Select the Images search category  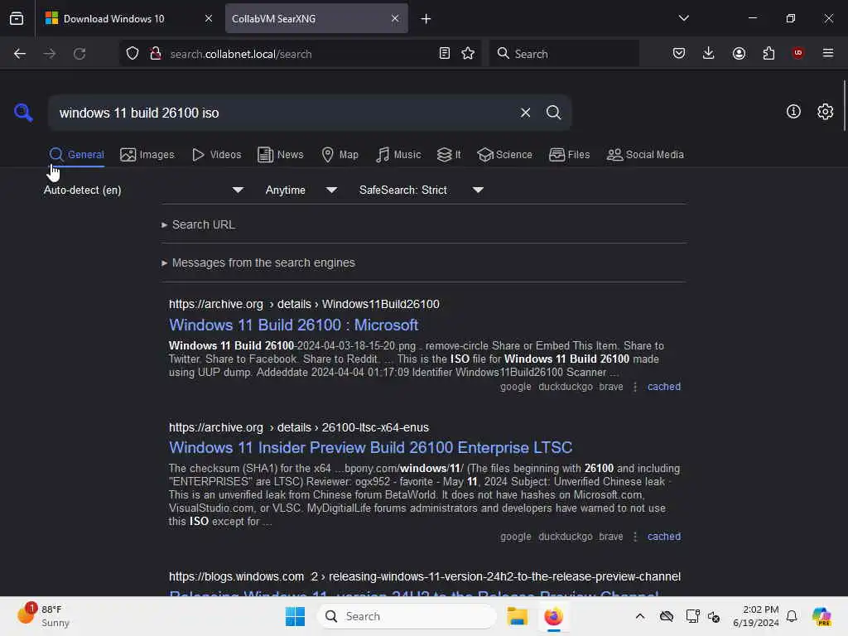click(147, 155)
